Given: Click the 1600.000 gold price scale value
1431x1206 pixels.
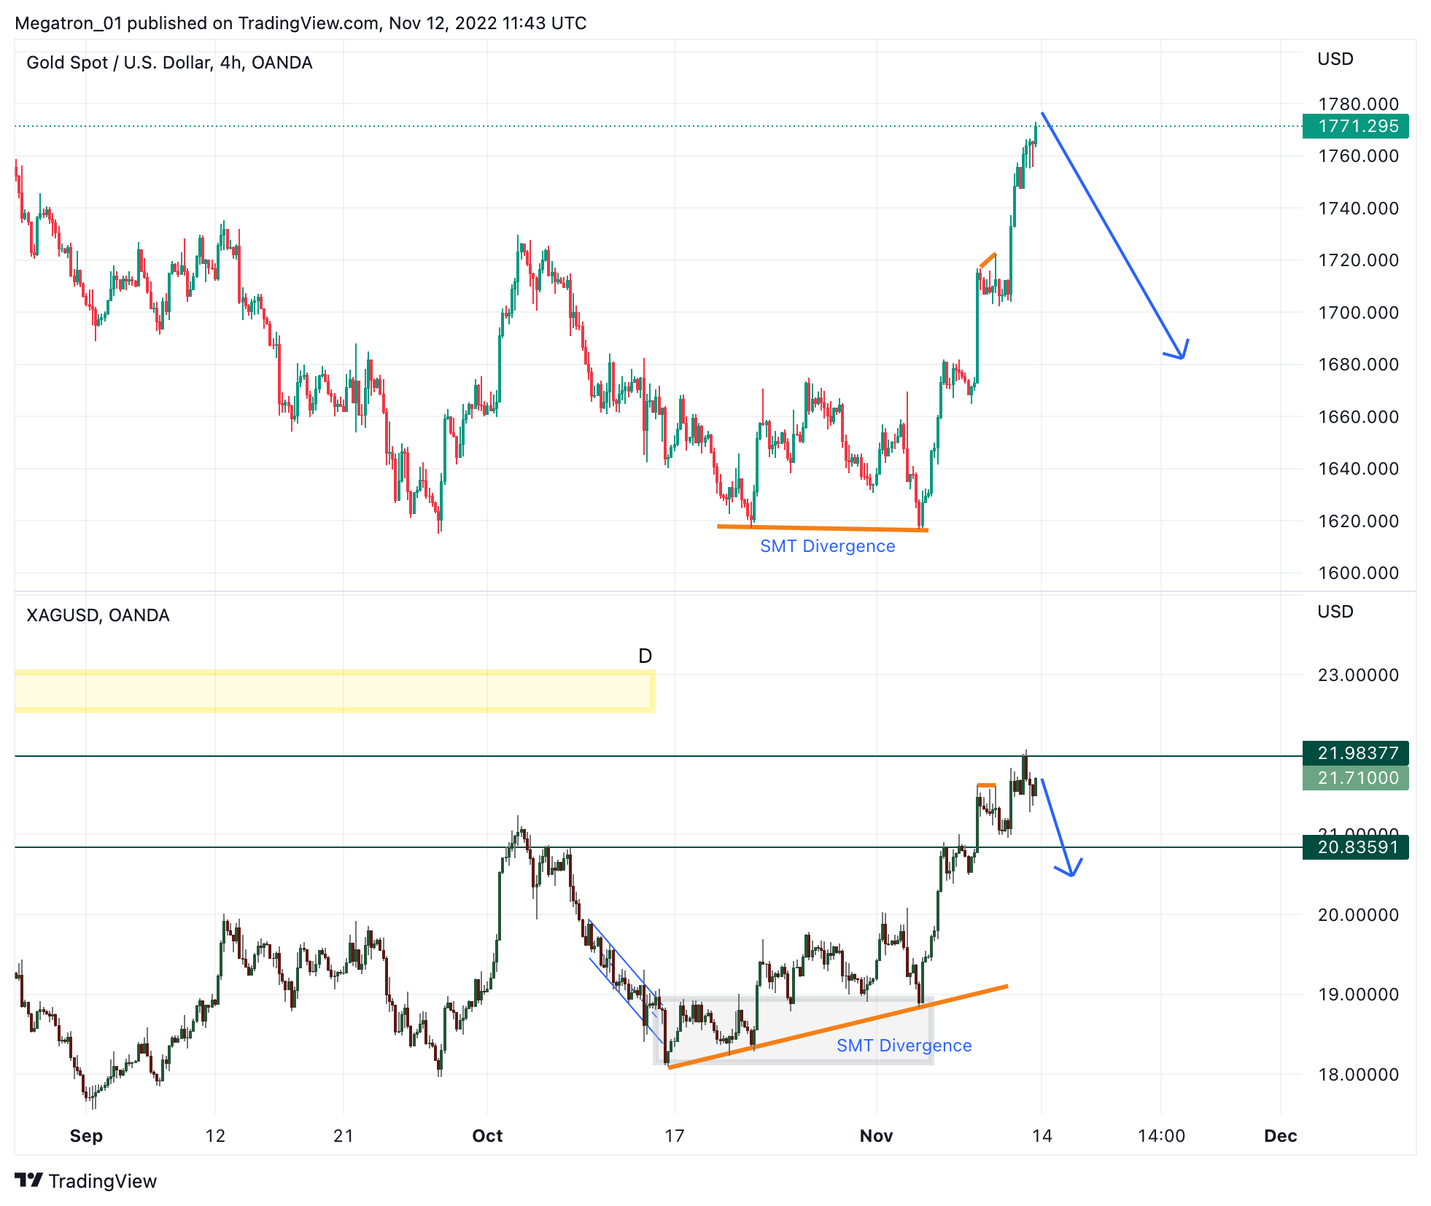Looking at the screenshot, I should (1358, 573).
